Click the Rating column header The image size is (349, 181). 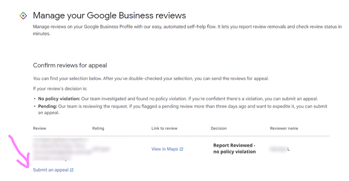pos(98,128)
